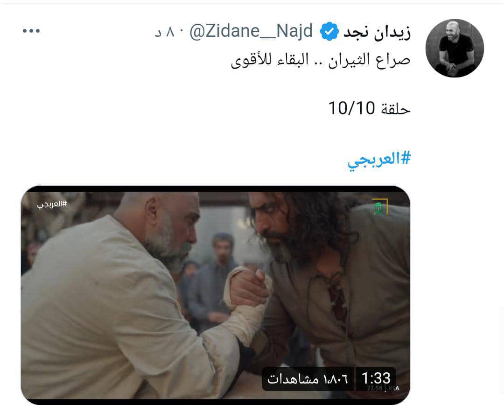Screen dimensions: 504x405
Task: Open the display name زيدان نجد
Action: point(377,32)
